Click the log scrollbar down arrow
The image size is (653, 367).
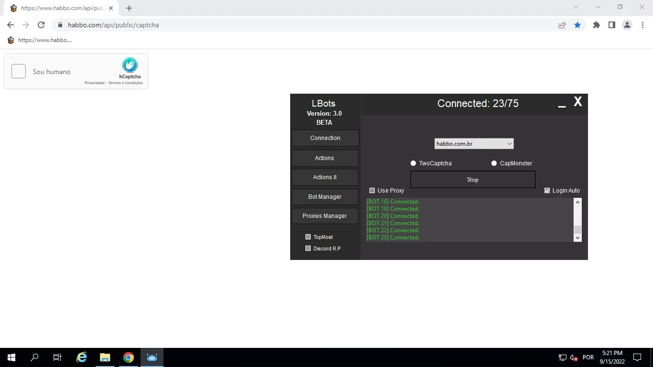pos(577,237)
